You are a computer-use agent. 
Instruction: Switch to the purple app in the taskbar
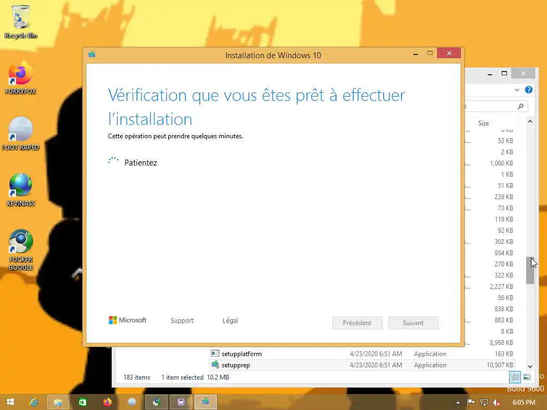click(x=181, y=402)
